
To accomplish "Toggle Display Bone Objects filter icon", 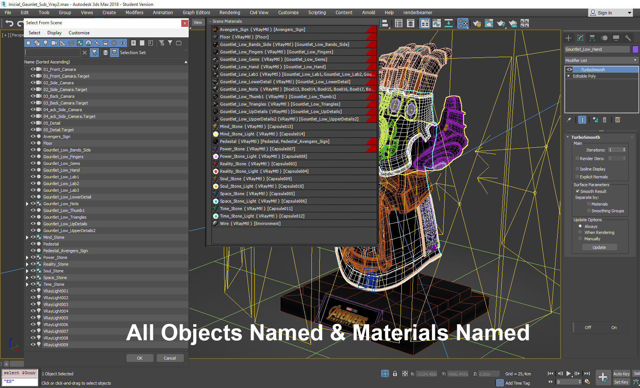I will pos(97,43).
